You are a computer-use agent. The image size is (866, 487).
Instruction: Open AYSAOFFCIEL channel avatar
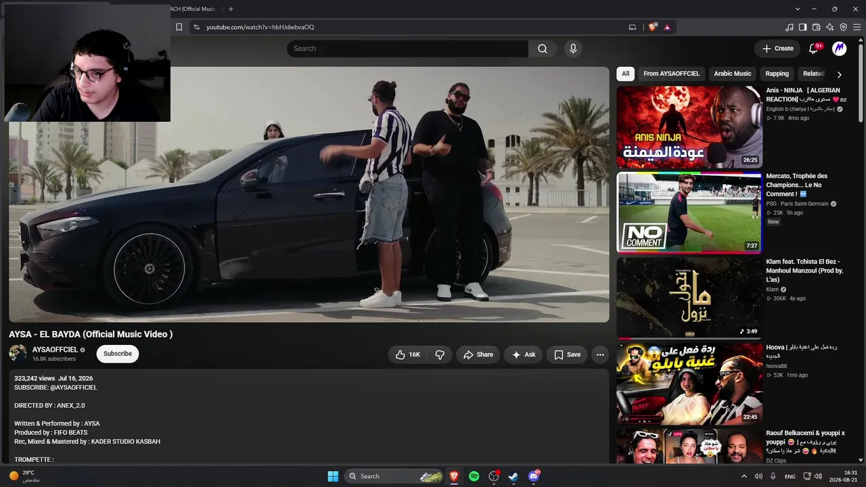coord(18,354)
